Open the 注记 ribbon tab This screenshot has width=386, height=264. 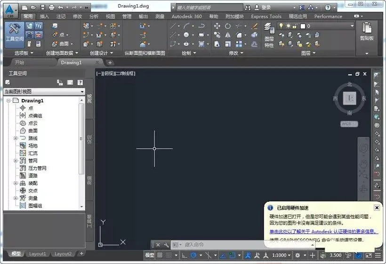pos(61,16)
